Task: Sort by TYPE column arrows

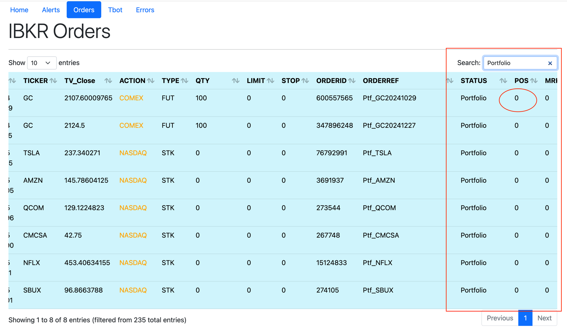Action: click(185, 81)
